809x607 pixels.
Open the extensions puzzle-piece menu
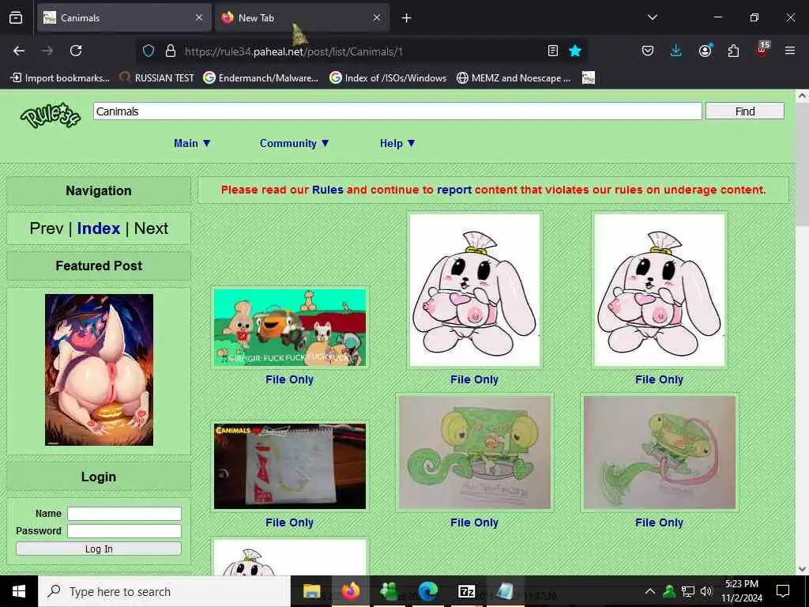733,51
